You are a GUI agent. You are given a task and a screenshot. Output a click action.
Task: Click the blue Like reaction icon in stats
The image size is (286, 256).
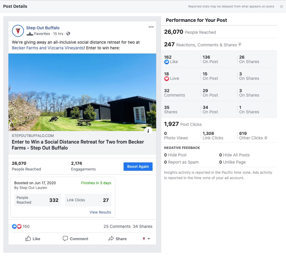(167, 62)
